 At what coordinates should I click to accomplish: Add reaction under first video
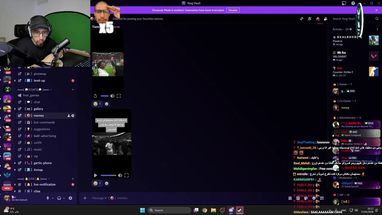(x=107, y=104)
